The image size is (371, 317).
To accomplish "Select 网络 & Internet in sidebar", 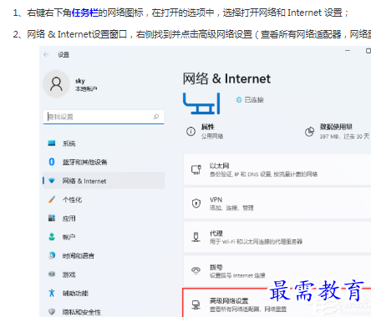I will click(104, 181).
